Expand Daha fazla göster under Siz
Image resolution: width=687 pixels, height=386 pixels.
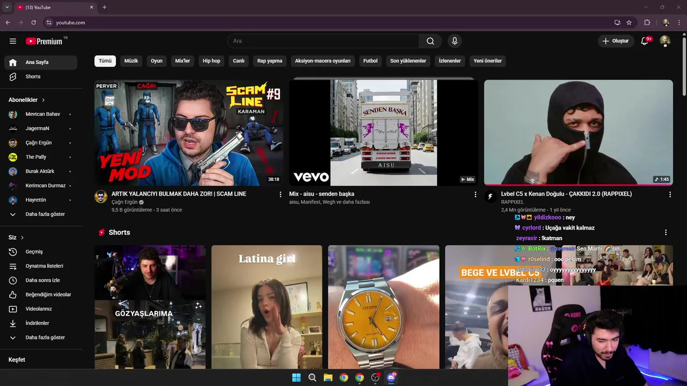41,338
